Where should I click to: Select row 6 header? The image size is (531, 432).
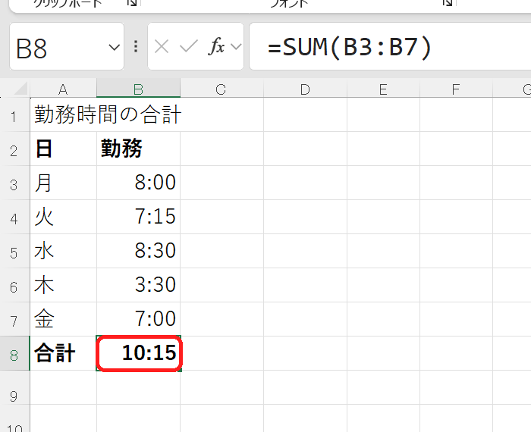(14, 286)
